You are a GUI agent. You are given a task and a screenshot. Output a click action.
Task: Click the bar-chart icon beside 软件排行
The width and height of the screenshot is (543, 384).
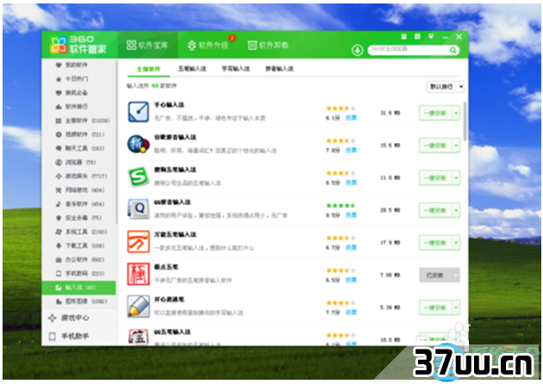(x=59, y=107)
